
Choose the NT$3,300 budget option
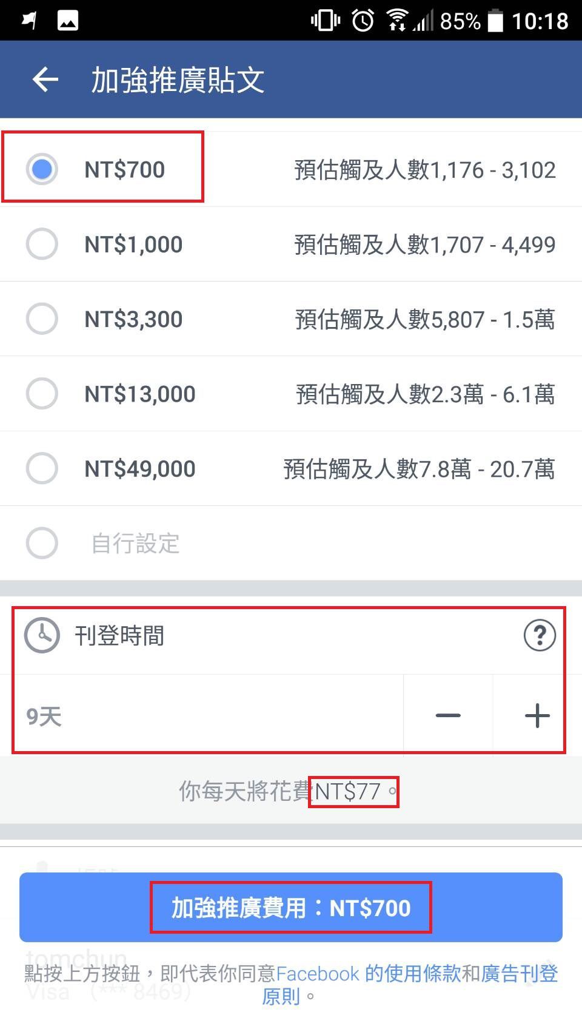[x=42, y=319]
